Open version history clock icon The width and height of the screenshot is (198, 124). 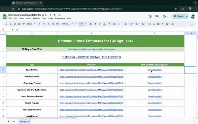point(150,16)
